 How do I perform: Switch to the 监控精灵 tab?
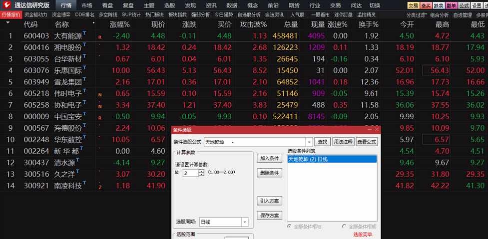pos(367,14)
